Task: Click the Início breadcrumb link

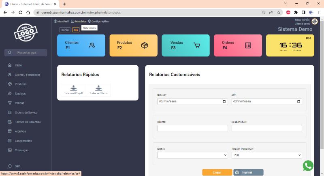Action: [x=65, y=30]
